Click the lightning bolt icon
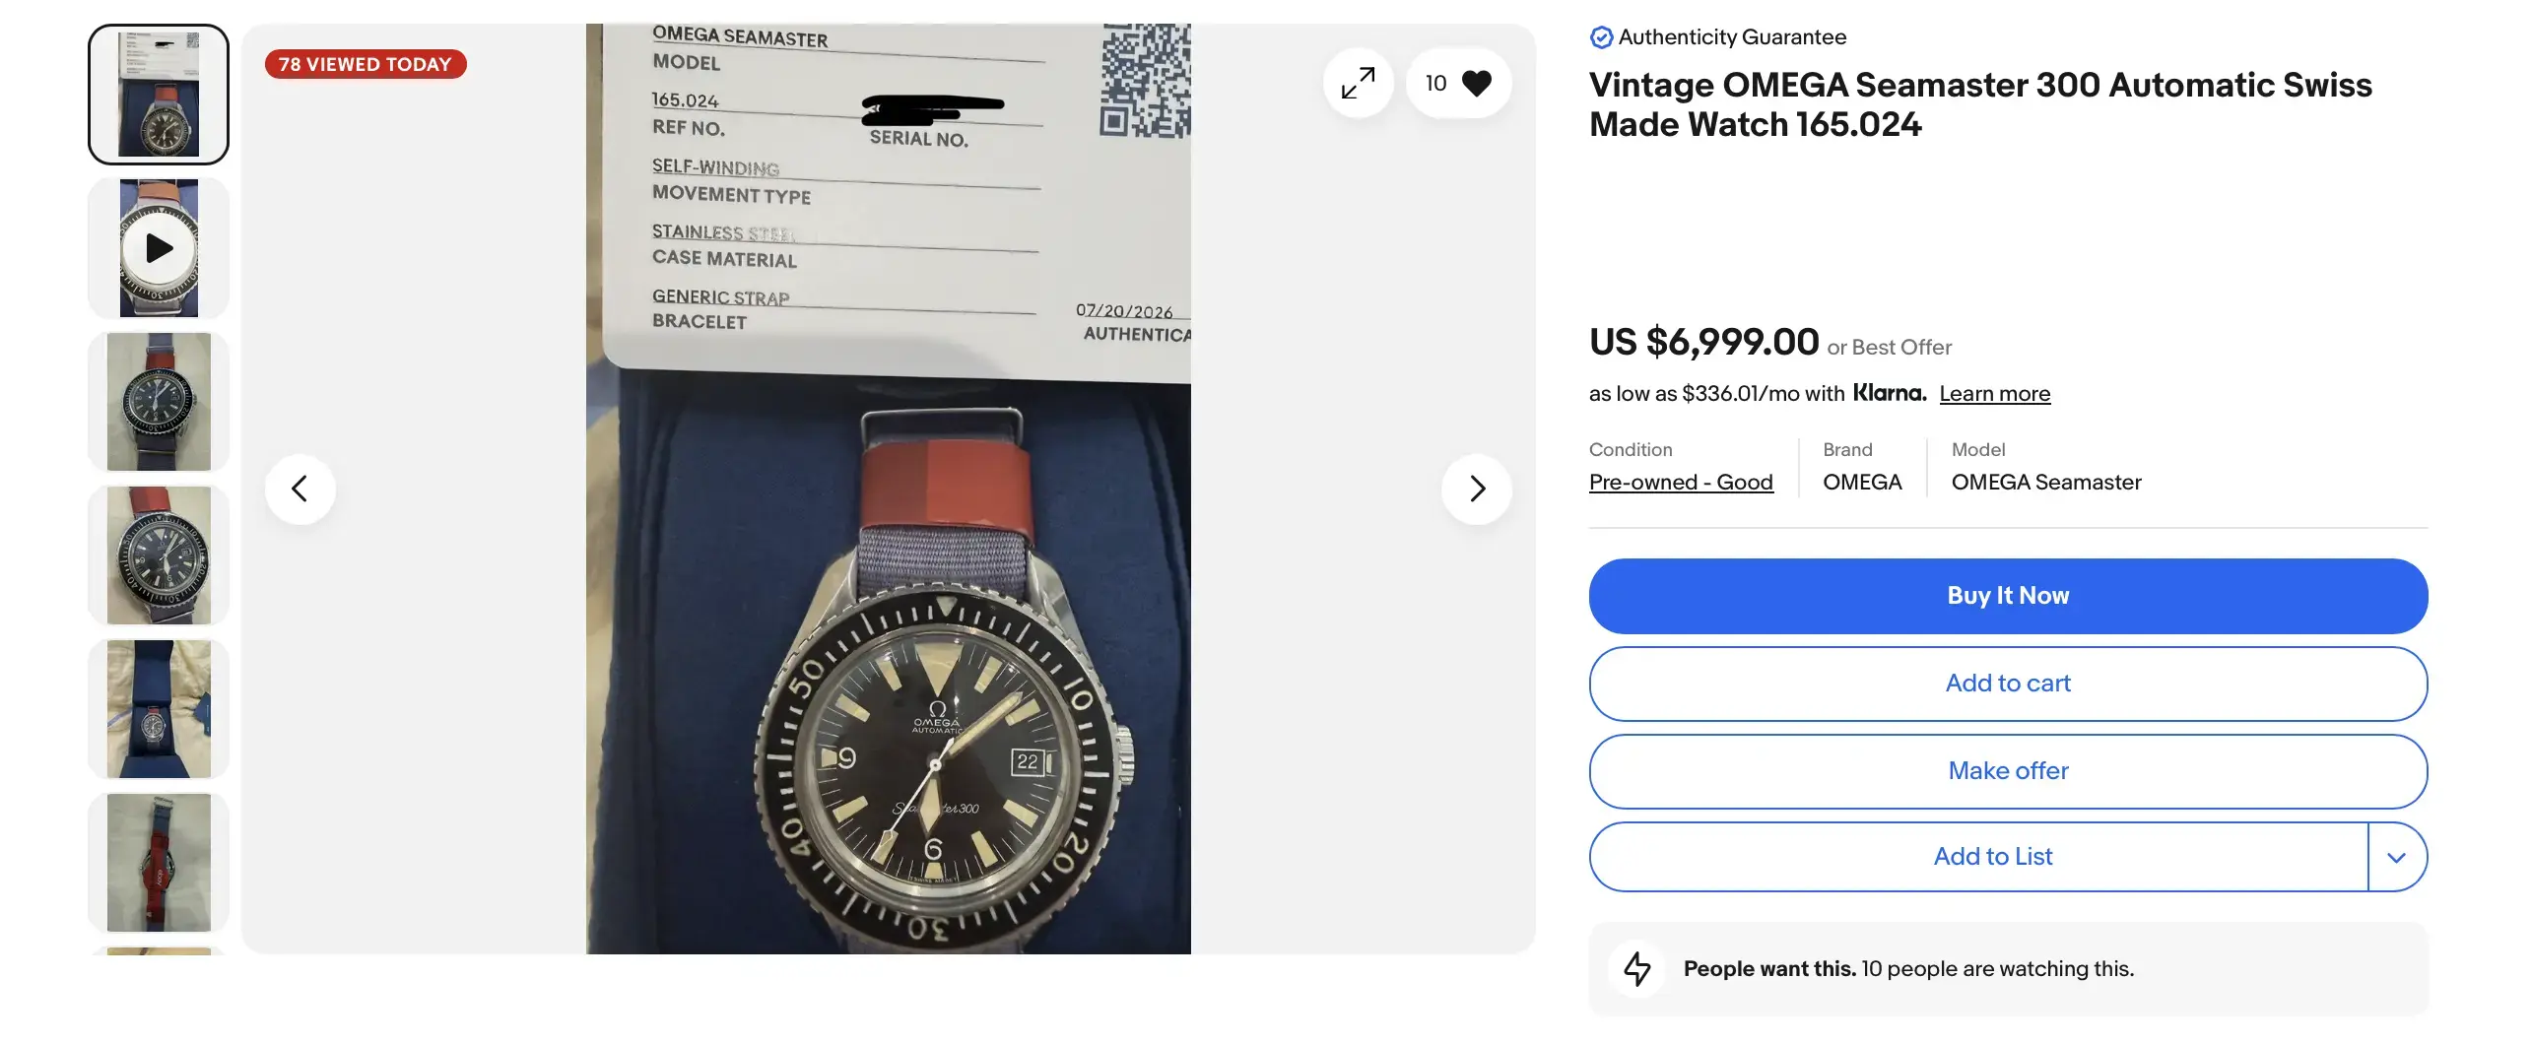The height and width of the screenshot is (1044, 2532). click(1637, 968)
